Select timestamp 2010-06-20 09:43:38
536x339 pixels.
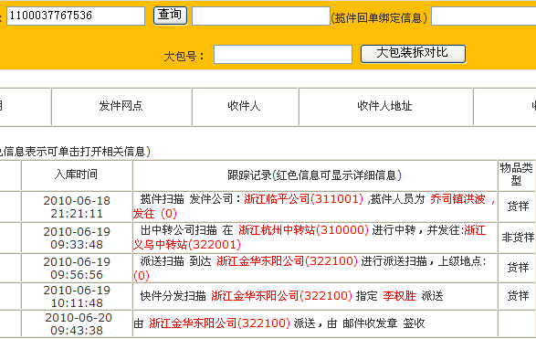(x=78, y=323)
